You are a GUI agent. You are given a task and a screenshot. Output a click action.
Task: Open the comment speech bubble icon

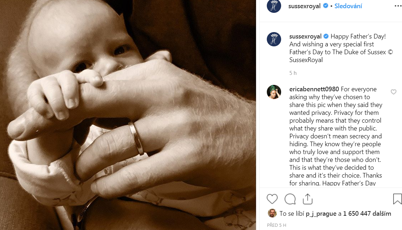(290, 199)
